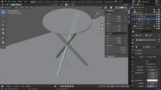
Task: Open the outliner filter funnel icon
Action: pyautogui.click(x=158, y=4)
